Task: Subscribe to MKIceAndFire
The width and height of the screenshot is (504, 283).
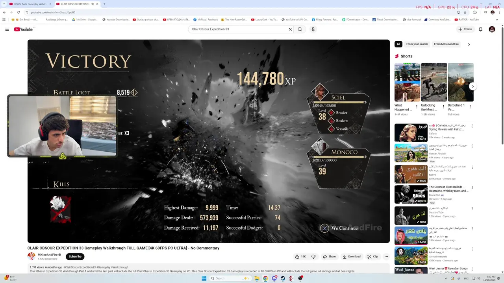Action: (75, 257)
